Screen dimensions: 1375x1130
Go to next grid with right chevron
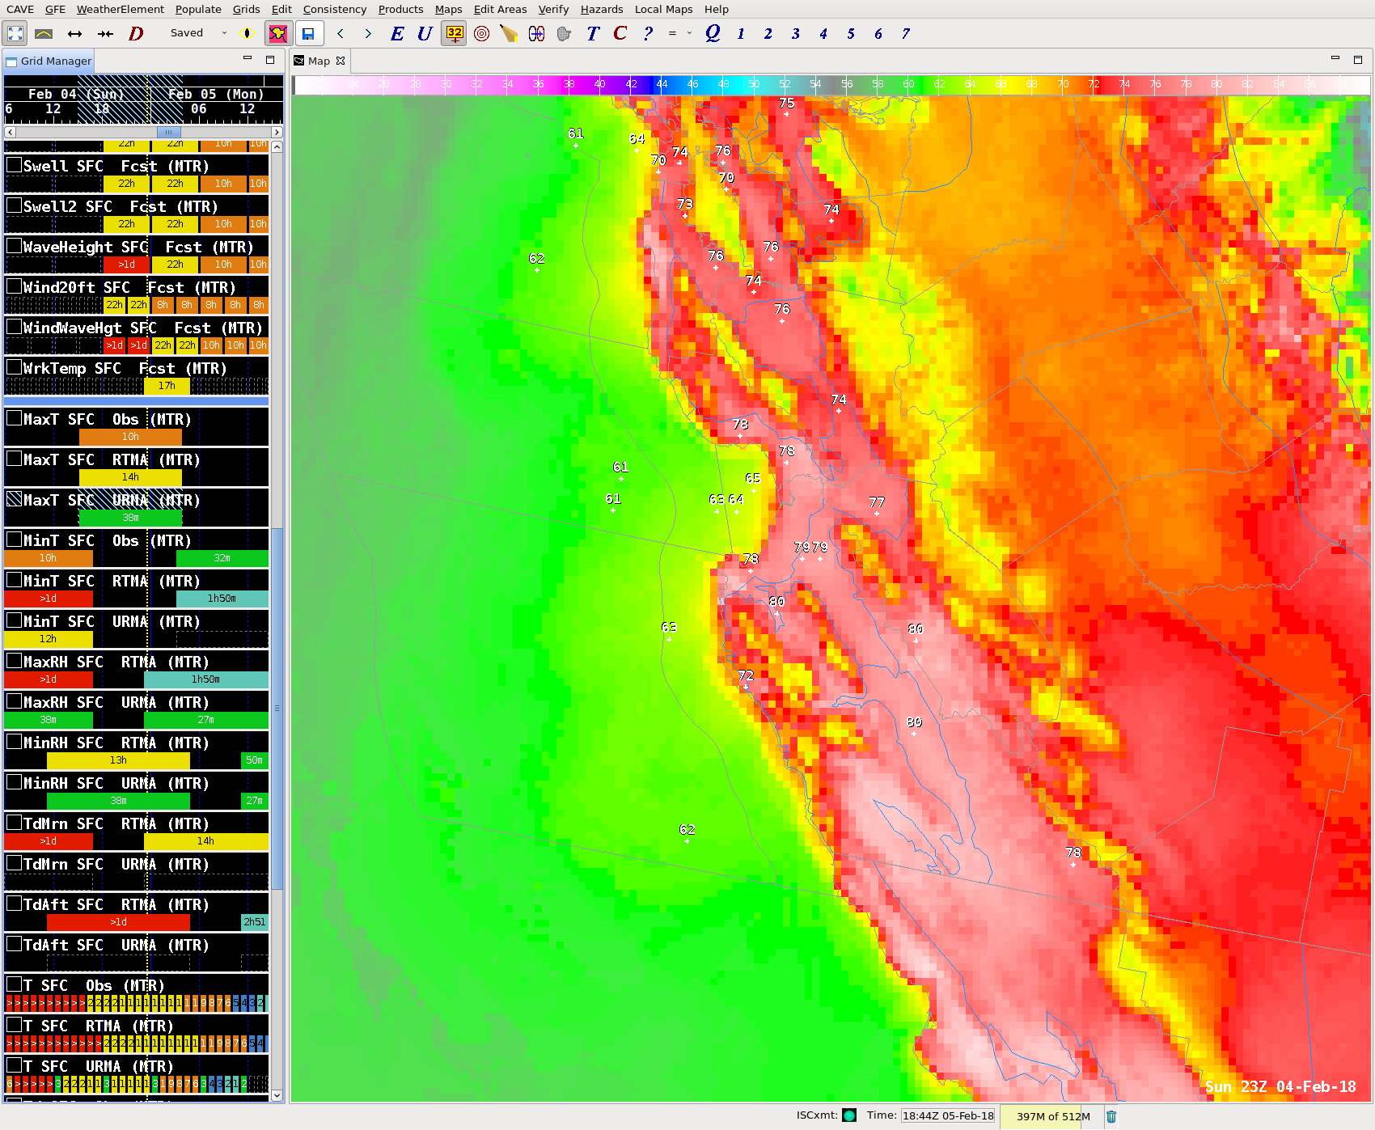click(368, 33)
